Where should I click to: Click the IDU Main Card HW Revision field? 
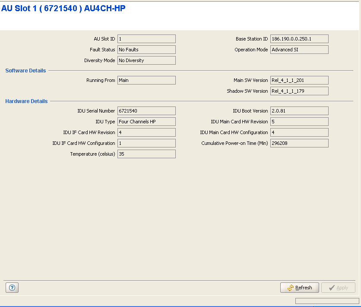pyautogui.click(x=299, y=122)
